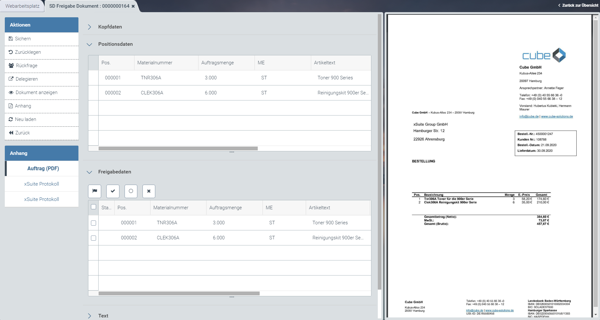Screen dimensions: 600x320
Task: Switch to the Webarbeitsplatz tab
Action: click(x=22, y=5)
